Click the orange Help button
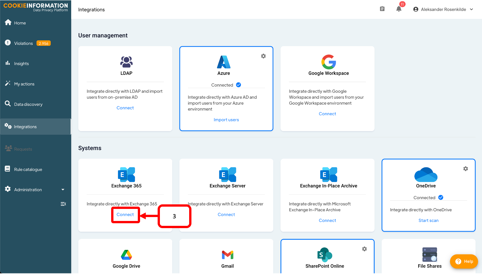Viewport: 482px width, 274px height. tap(464, 261)
